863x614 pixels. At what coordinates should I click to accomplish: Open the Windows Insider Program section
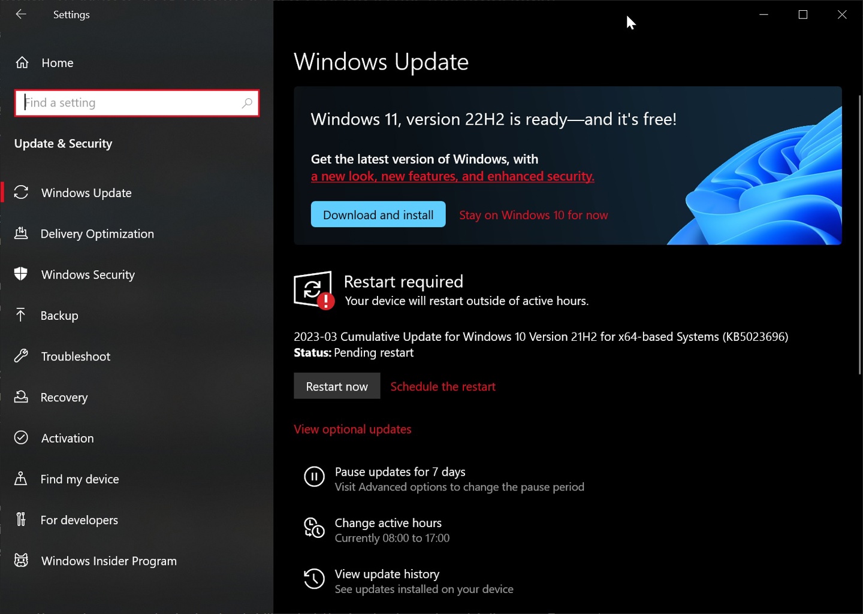[x=108, y=561]
